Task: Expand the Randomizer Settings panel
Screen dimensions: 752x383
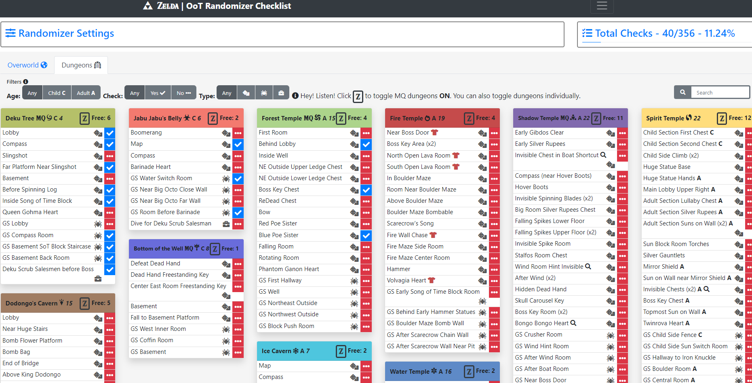Action: pos(66,34)
